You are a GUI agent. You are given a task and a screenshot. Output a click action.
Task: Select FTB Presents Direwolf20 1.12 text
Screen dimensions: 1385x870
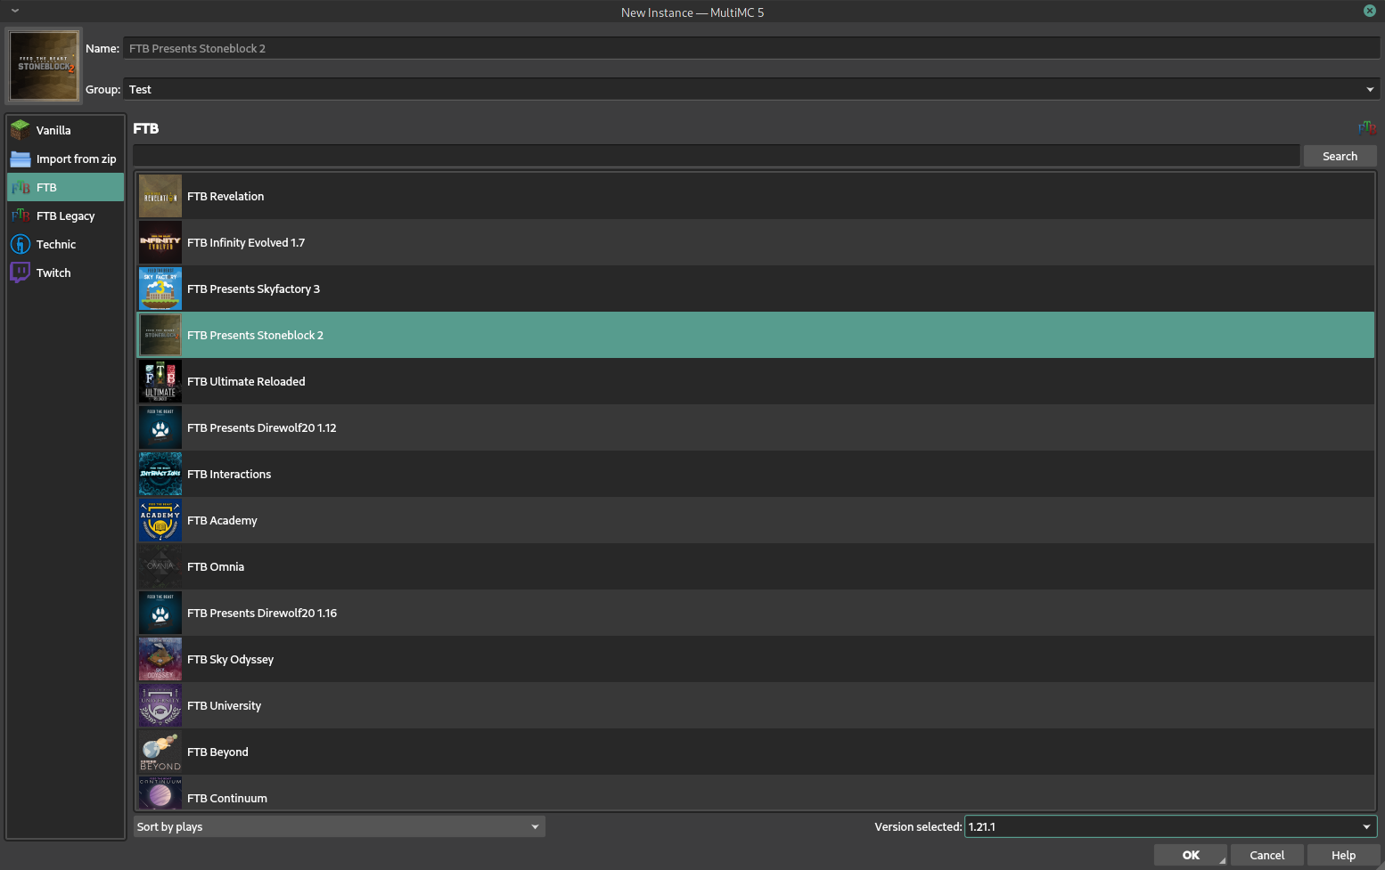point(262,427)
